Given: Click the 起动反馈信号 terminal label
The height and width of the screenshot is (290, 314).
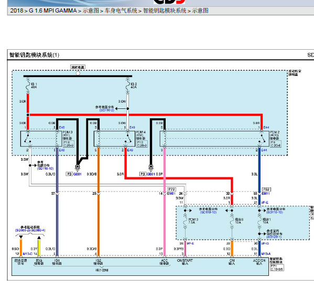Looking at the screenshot, I should 21,262.
